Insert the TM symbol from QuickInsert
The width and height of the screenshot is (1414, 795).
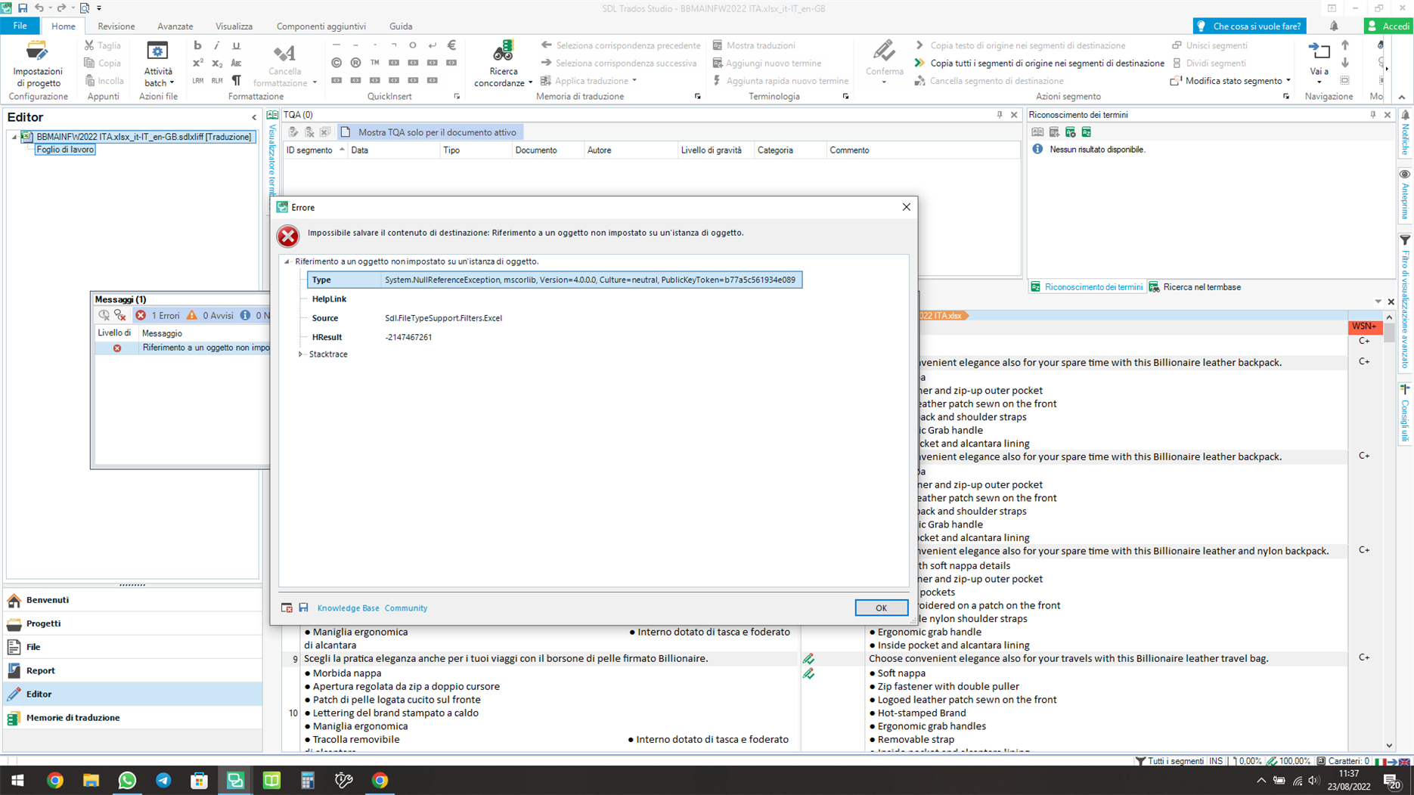[x=374, y=63]
